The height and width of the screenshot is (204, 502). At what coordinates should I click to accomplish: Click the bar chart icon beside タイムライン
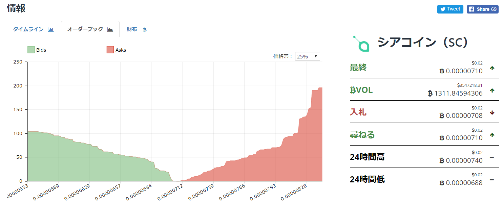[x=51, y=29]
